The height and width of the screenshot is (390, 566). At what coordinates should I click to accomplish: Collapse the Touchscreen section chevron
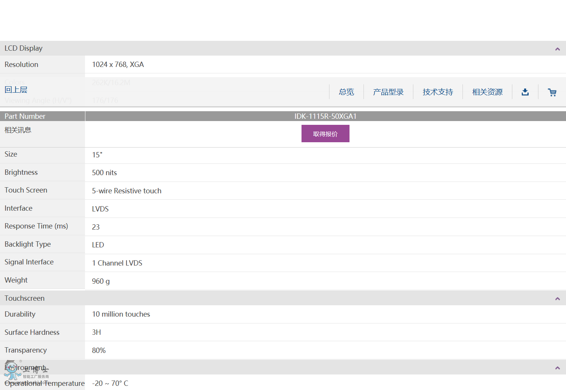point(557,298)
